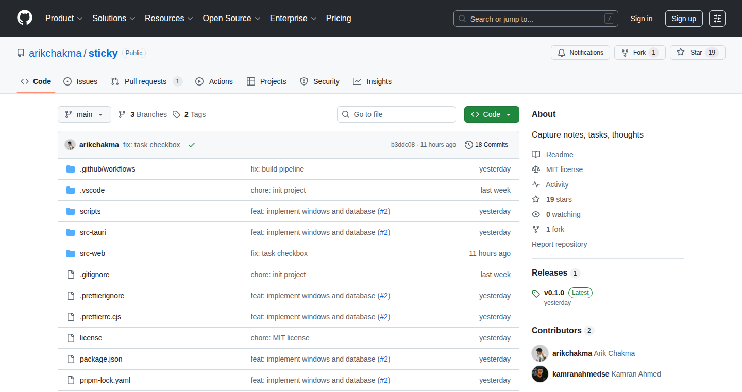Switch to the Security tab
742x392 pixels.
click(319, 81)
